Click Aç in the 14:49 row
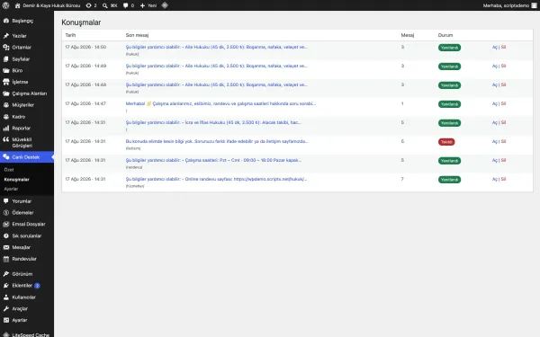The image size is (540, 337). coord(494,66)
